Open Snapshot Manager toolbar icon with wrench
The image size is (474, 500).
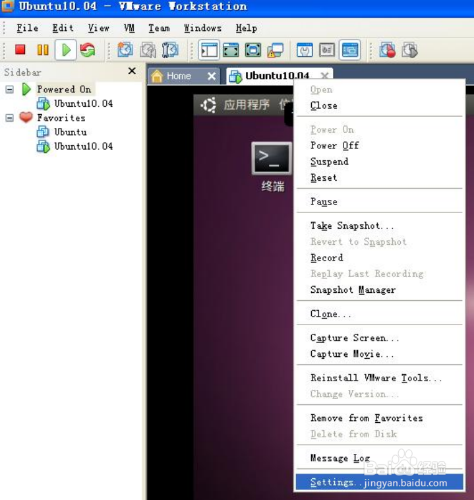[170, 49]
